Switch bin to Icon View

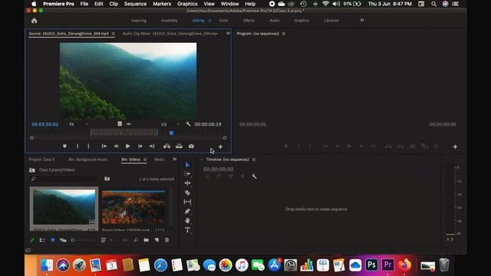point(53,240)
